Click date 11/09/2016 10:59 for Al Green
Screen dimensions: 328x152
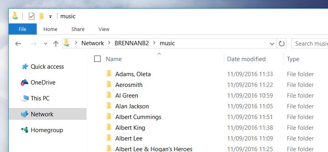pyautogui.click(x=250, y=96)
